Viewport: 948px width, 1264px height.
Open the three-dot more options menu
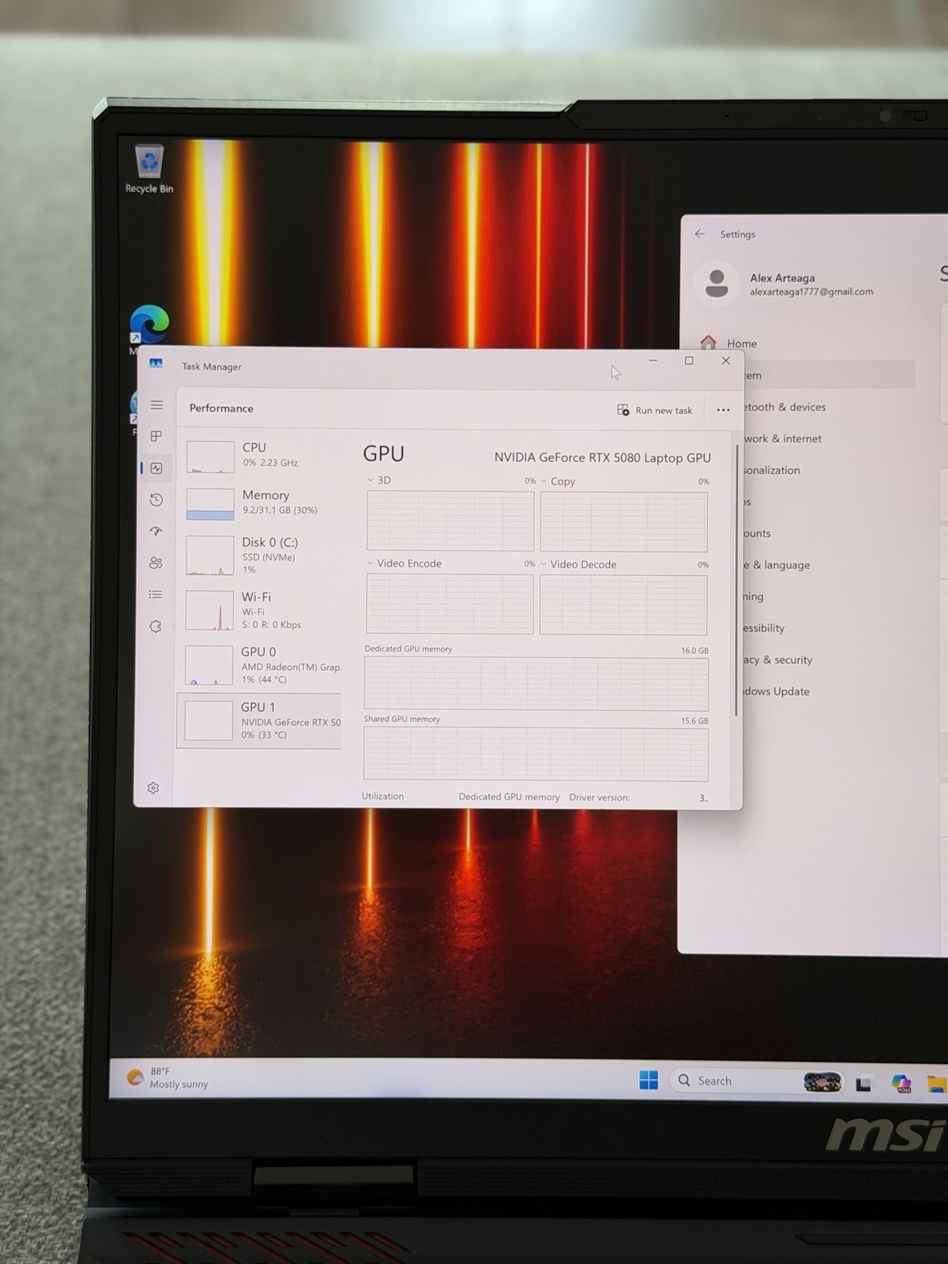coord(723,410)
